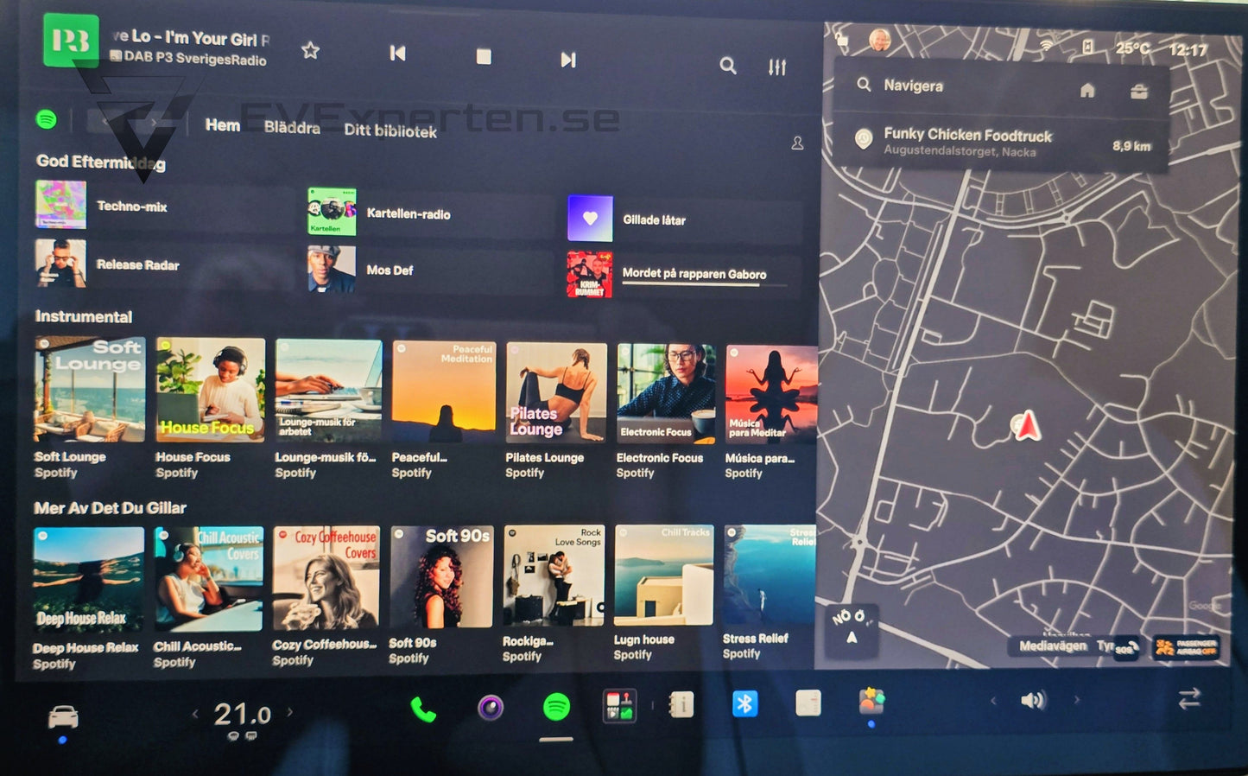Skip to the previous track
The height and width of the screenshot is (776, 1248).
[x=397, y=54]
